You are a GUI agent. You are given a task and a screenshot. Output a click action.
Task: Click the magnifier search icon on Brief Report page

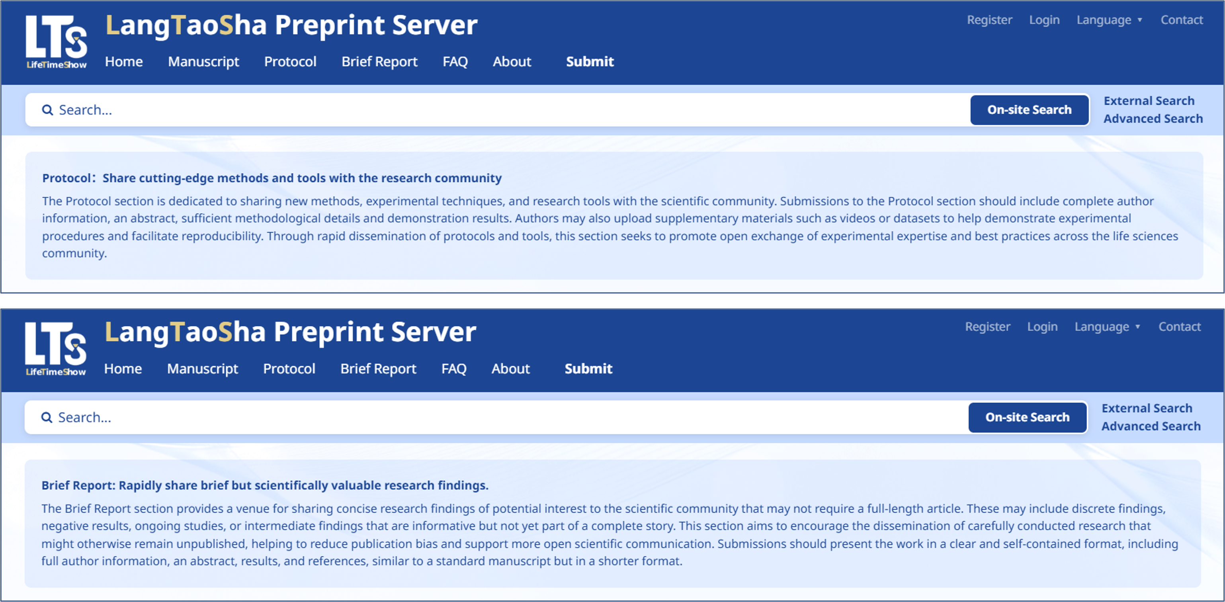(47, 417)
